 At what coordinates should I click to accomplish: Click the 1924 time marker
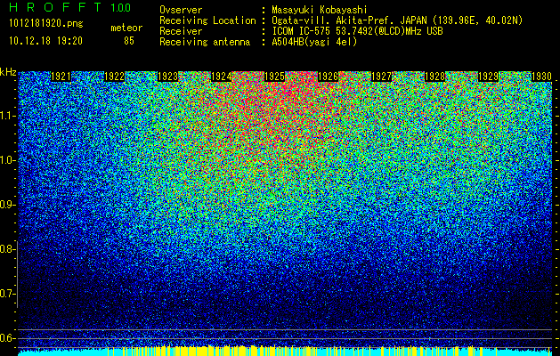(x=222, y=77)
